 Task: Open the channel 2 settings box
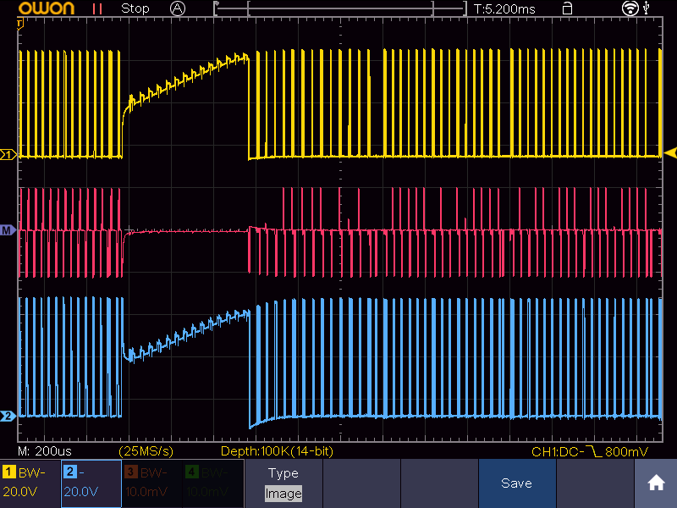(x=91, y=483)
